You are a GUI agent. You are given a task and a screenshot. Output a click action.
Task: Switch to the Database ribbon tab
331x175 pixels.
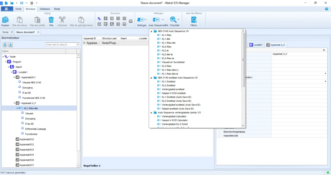[x=44, y=9]
